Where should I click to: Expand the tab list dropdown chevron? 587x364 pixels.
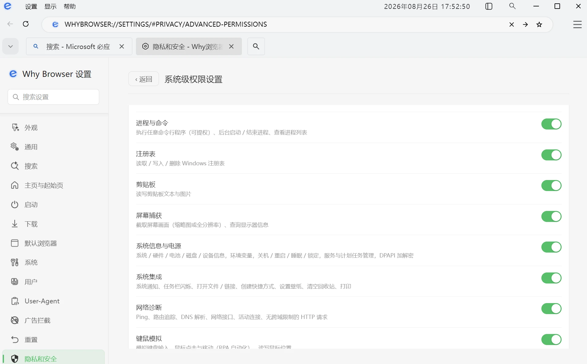11,46
